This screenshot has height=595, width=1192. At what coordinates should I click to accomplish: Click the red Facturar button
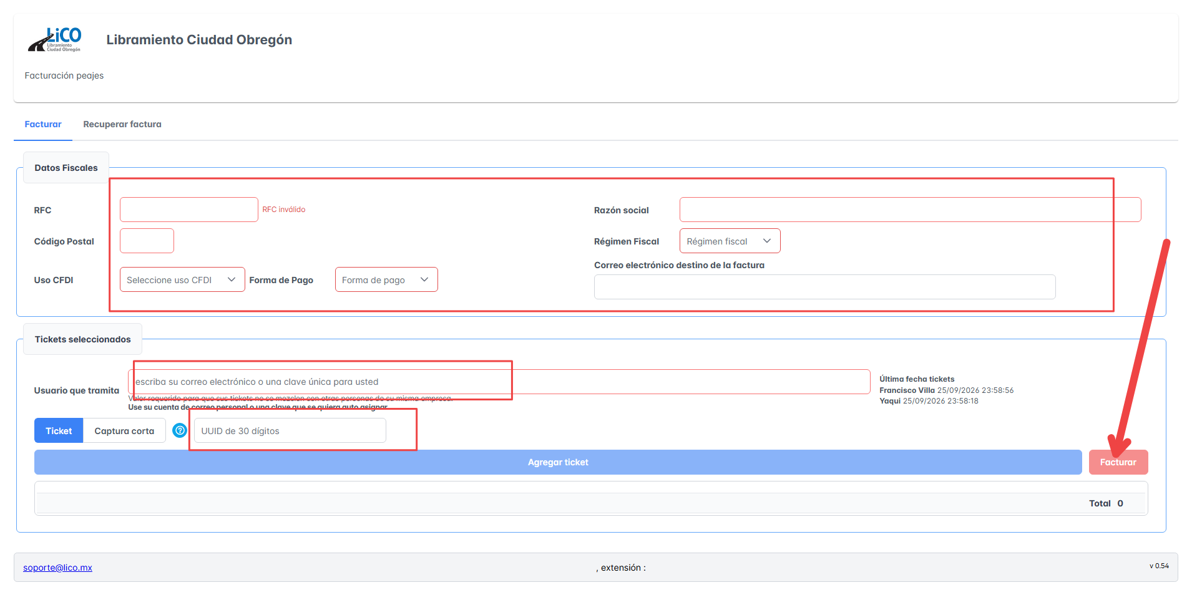click(x=1118, y=462)
